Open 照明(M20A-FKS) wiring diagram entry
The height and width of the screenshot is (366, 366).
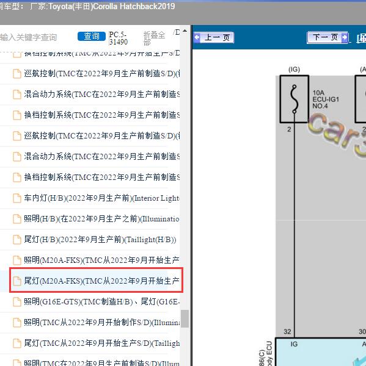click(x=101, y=260)
